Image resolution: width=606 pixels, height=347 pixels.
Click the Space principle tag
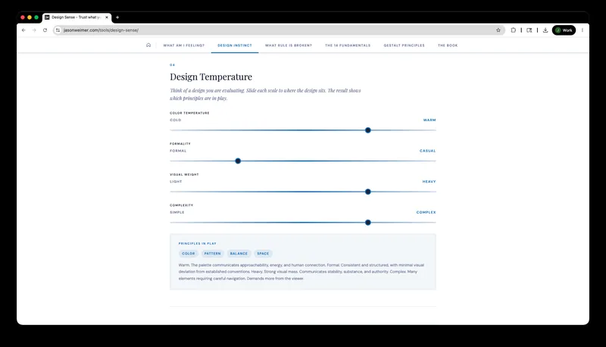pos(263,254)
